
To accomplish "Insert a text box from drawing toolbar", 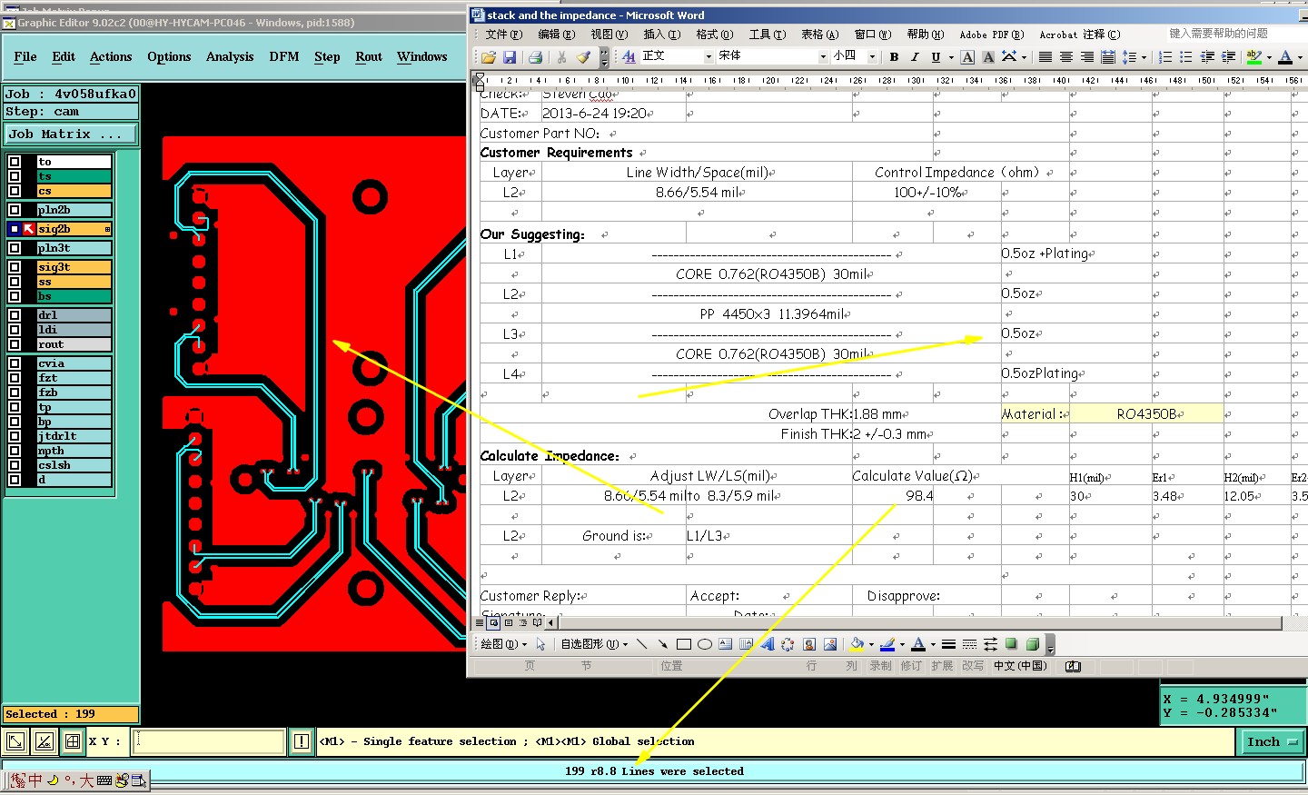I will click(x=726, y=644).
